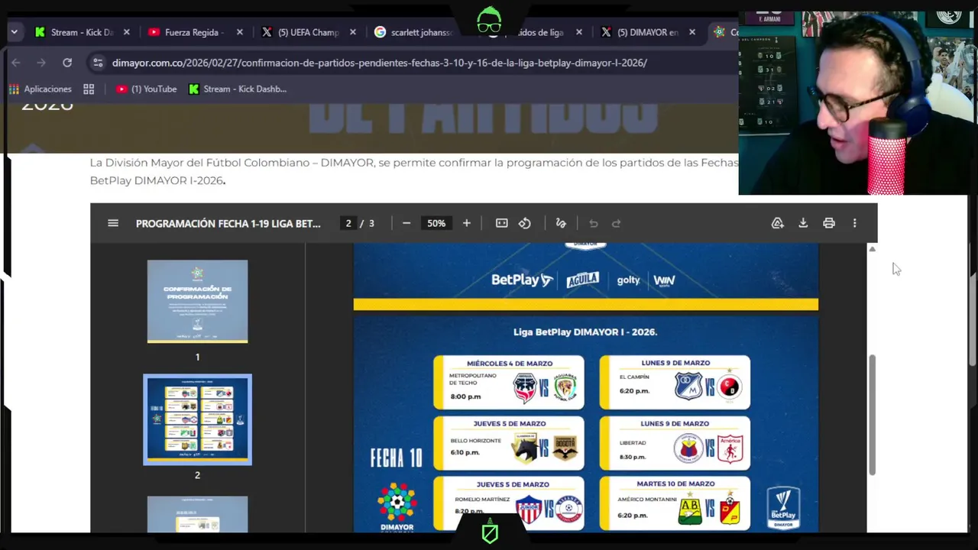
Task: Open the Aplicaciones bookmark shortcut
Action: [x=40, y=89]
